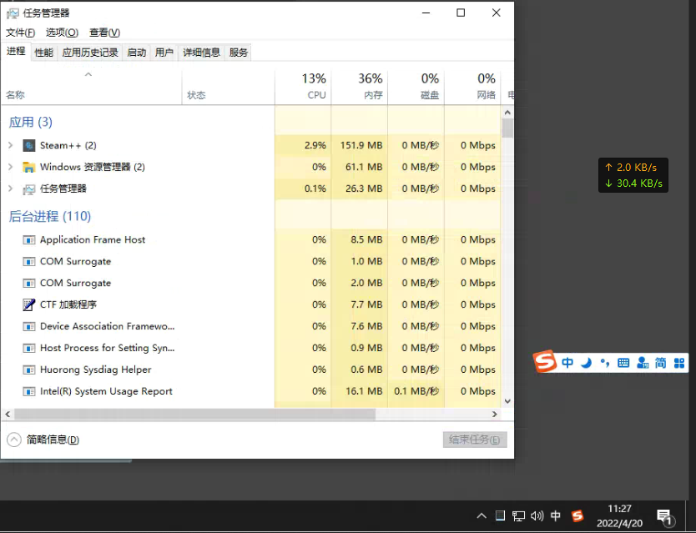Open the Sogou toolbox grid icon
This screenshot has height=533, width=696.
(678, 362)
